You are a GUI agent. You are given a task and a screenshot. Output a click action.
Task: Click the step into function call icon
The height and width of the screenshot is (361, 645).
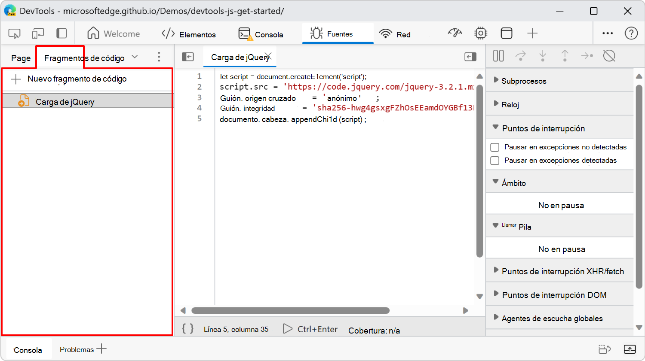pyautogui.click(x=543, y=56)
